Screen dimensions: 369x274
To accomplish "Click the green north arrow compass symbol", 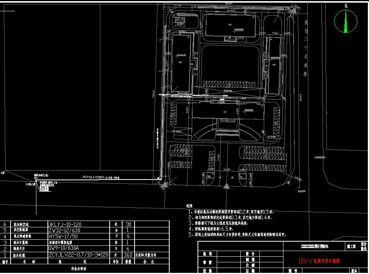I will (x=346, y=21).
